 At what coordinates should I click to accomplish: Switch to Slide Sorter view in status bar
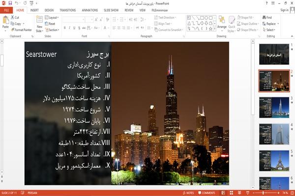231,193
